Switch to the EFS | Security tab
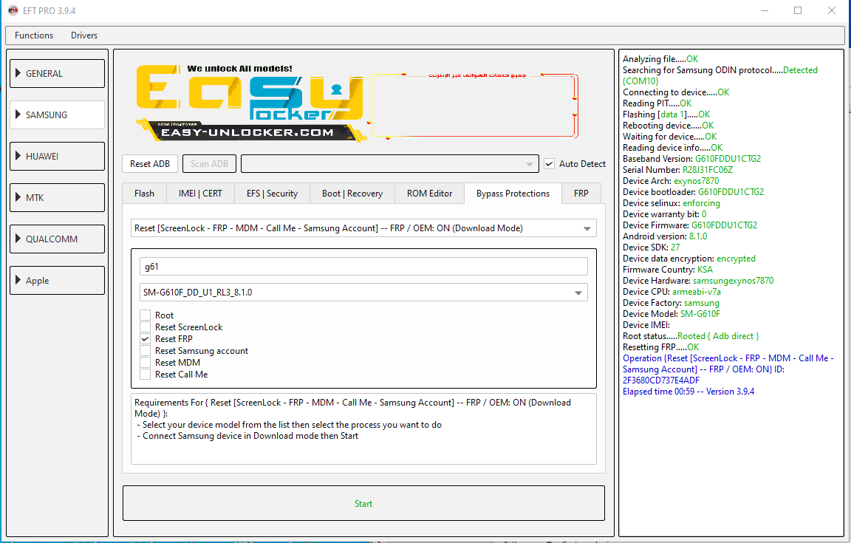Viewport: 851px width, 543px height. (x=272, y=194)
